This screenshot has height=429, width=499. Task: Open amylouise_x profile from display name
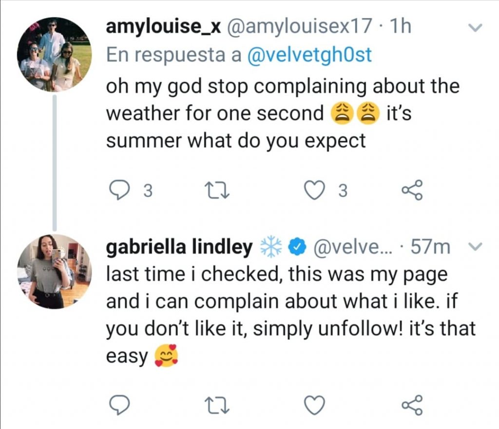[x=163, y=27]
